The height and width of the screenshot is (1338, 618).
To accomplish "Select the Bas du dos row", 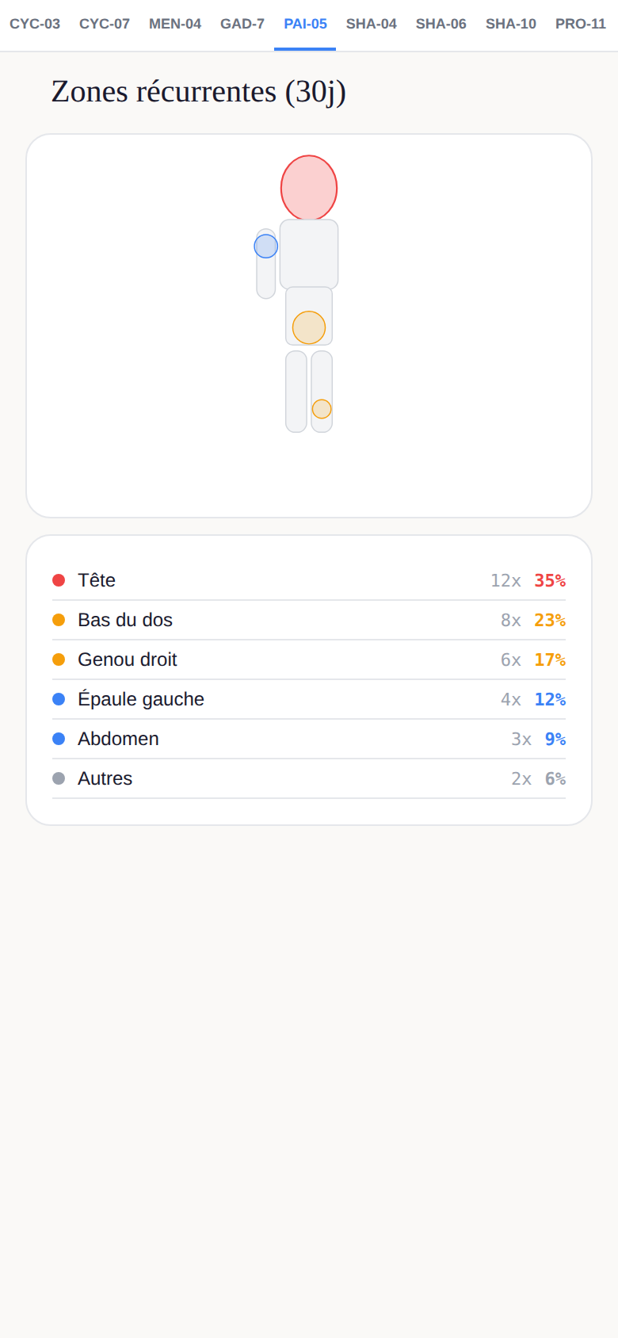I will 309,620.
